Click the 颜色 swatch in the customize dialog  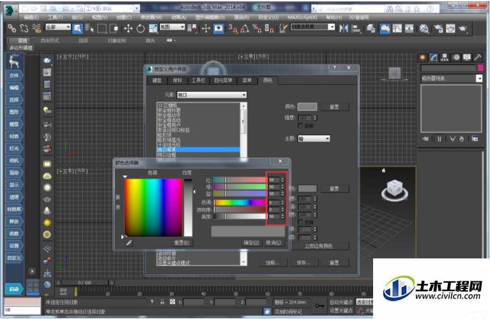click(x=307, y=107)
